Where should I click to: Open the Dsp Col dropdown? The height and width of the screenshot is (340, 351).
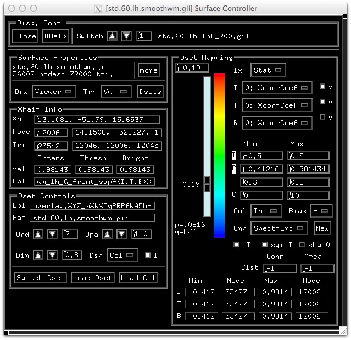(x=122, y=255)
